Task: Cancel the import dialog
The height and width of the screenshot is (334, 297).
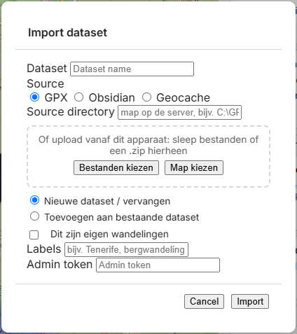Action: tap(204, 301)
